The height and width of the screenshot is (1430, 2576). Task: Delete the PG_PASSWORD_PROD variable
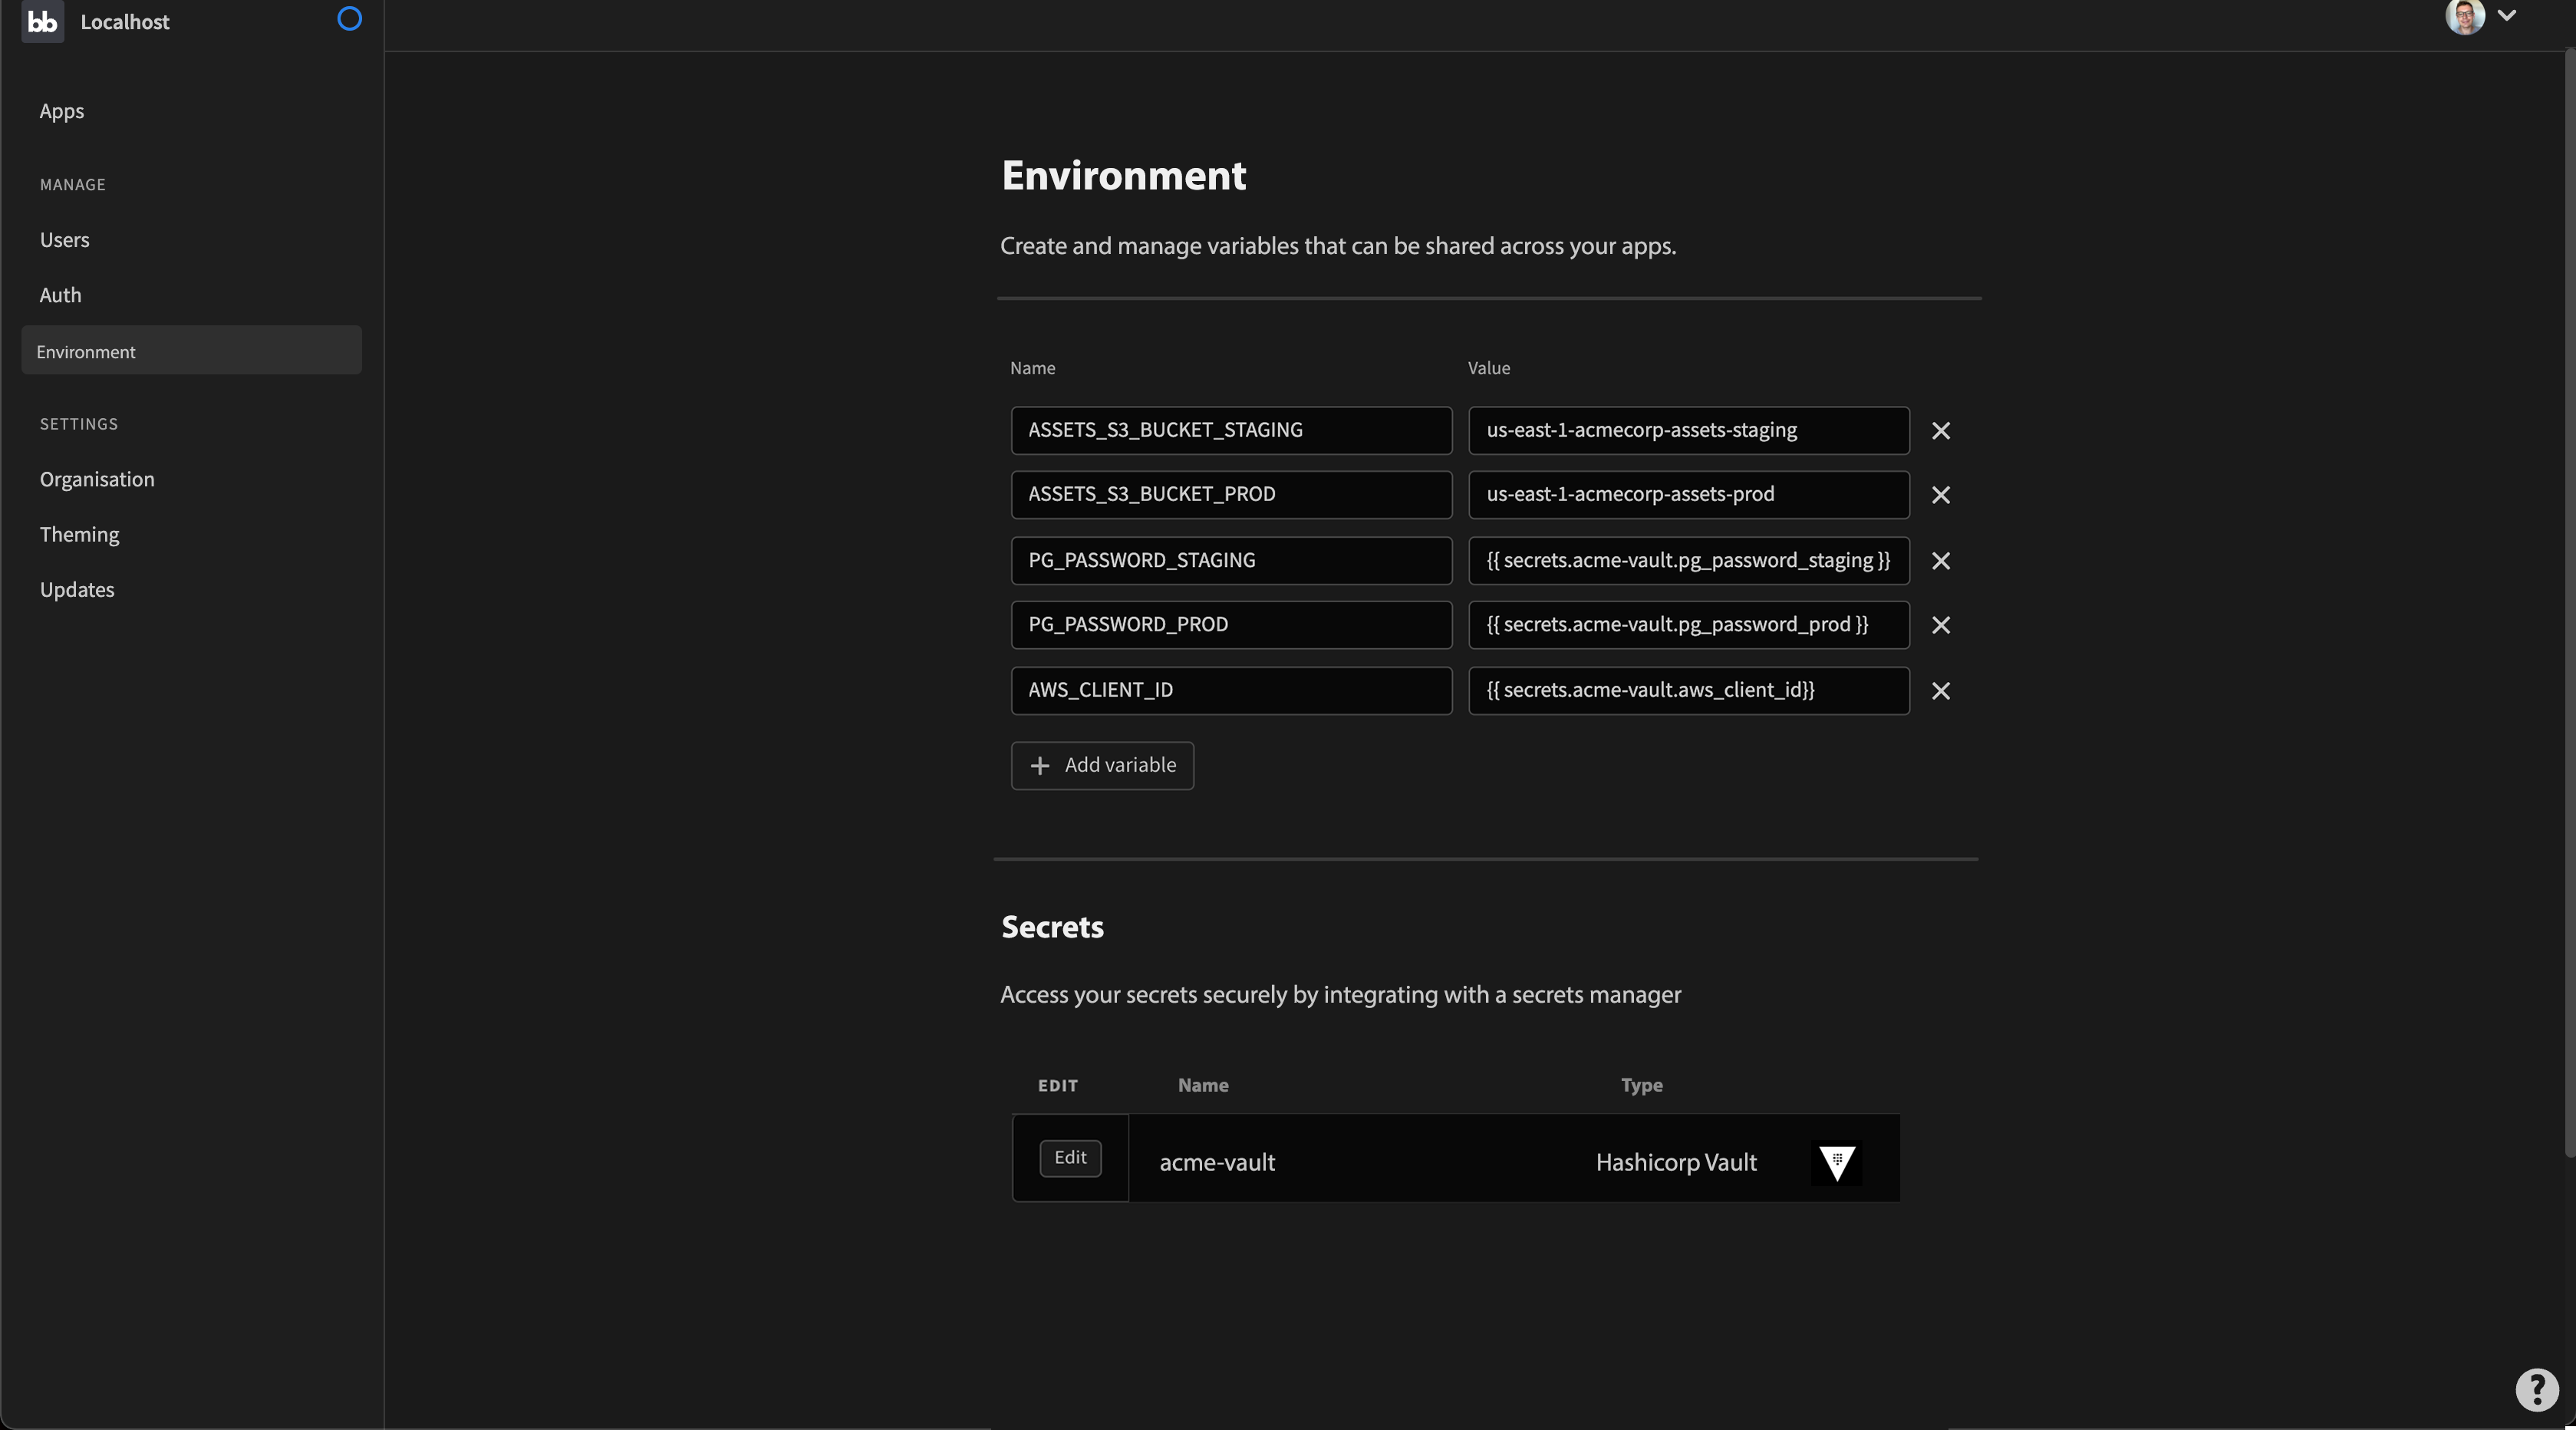coord(1940,625)
